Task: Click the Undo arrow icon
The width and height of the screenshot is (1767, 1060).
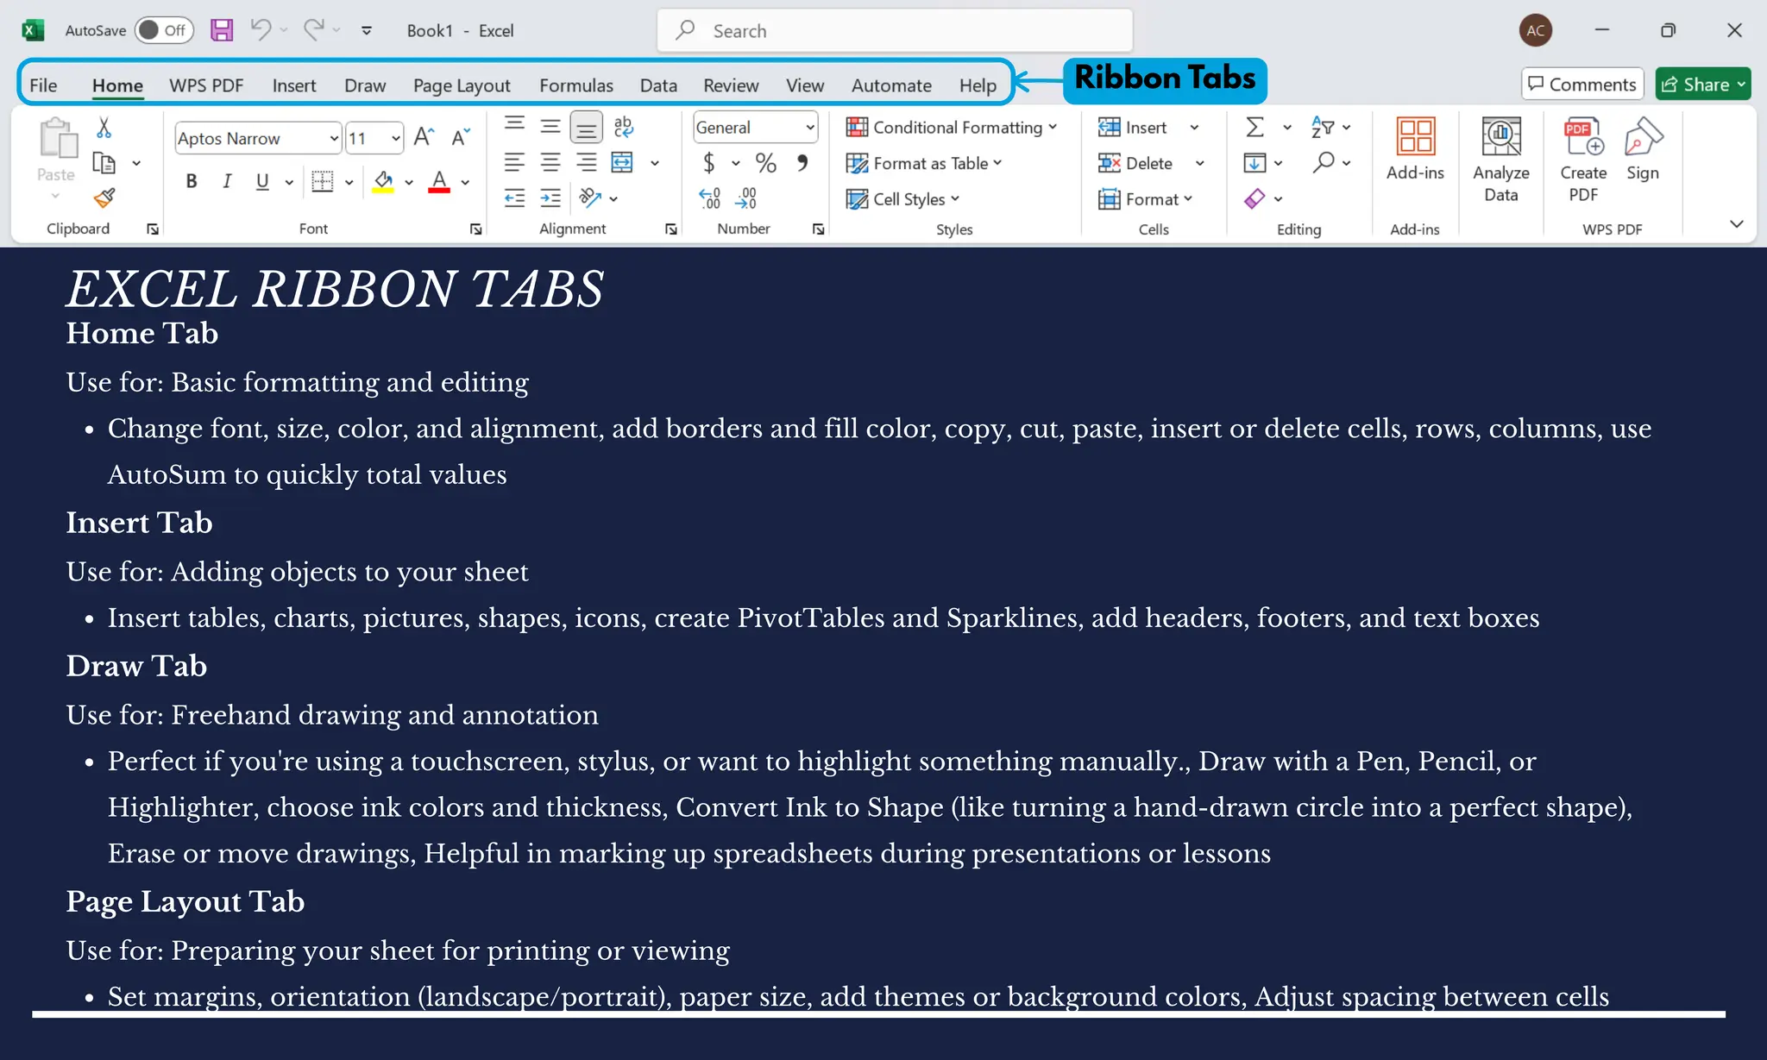Action: pos(261,29)
